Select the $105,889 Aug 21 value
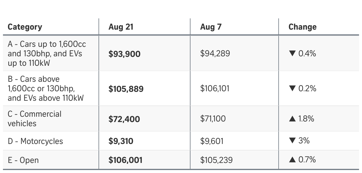 (126, 89)
